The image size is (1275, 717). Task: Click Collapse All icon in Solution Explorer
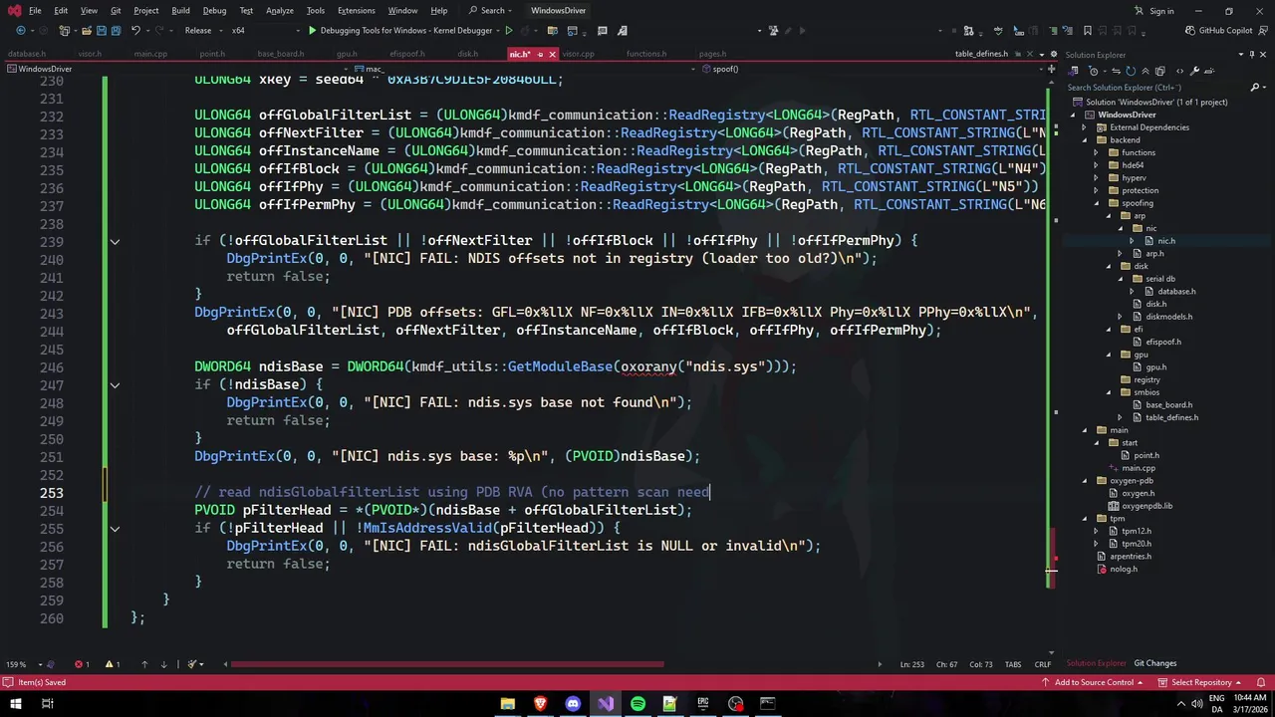1146,71
